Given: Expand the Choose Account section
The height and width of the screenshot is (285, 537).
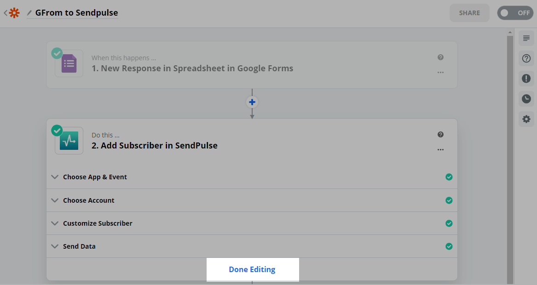Looking at the screenshot, I should (88, 200).
